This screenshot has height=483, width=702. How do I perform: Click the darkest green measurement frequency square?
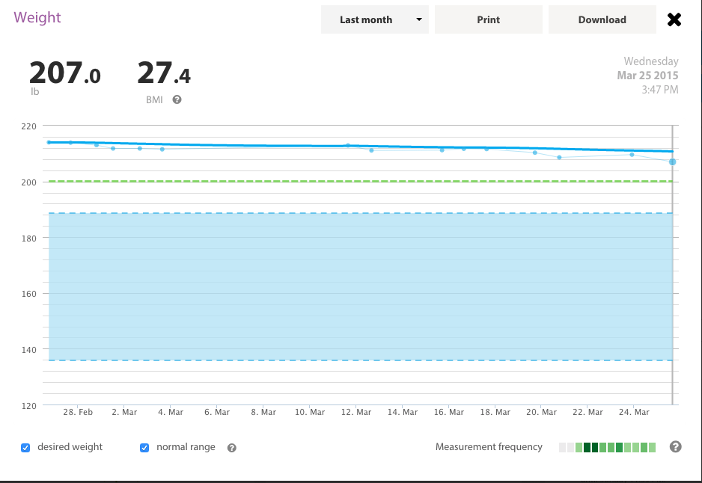coord(587,448)
